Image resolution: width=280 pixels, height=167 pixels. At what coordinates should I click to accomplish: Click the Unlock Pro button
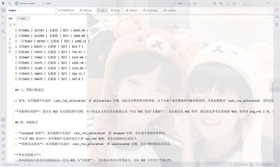pyautogui.click(x=247, y=3)
